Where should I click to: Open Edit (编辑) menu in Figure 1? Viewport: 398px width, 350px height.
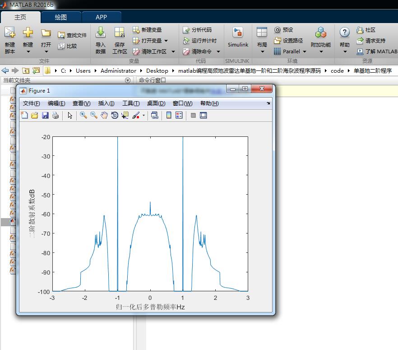(x=56, y=103)
